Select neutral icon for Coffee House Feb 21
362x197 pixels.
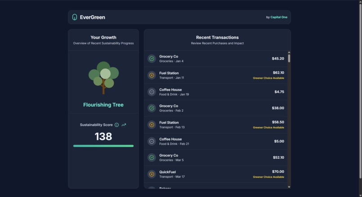[x=152, y=141]
